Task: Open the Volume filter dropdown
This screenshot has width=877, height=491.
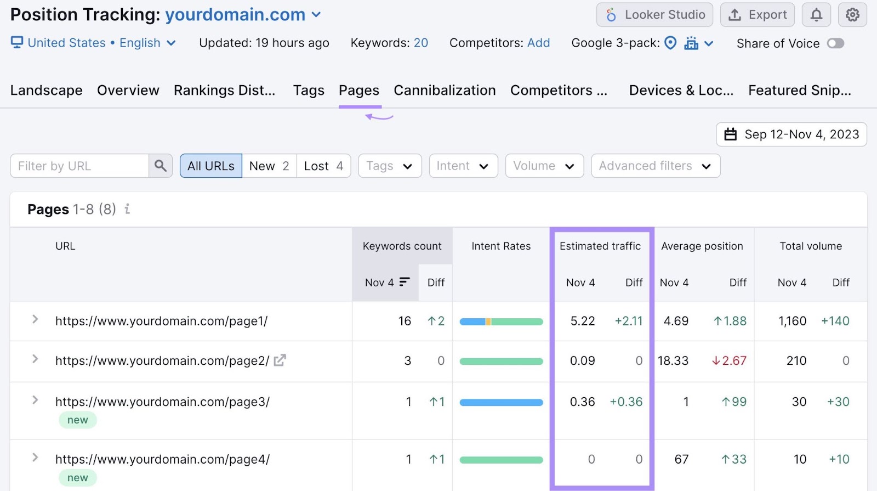Action: click(x=544, y=166)
